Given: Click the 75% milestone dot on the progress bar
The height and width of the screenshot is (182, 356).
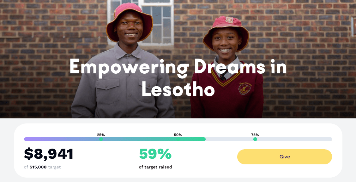Looking at the screenshot, I should tap(255, 139).
